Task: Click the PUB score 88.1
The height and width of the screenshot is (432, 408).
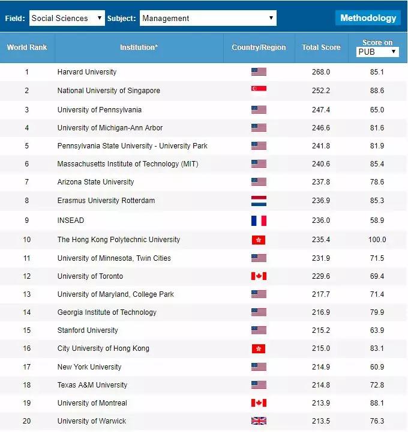Action: 377,403
